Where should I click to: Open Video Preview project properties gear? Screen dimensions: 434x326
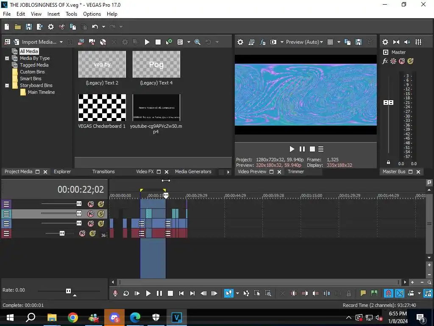tap(240, 42)
